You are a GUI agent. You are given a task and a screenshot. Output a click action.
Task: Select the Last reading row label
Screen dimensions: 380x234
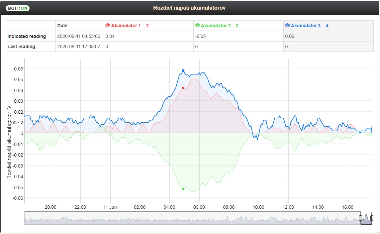(x=21, y=47)
